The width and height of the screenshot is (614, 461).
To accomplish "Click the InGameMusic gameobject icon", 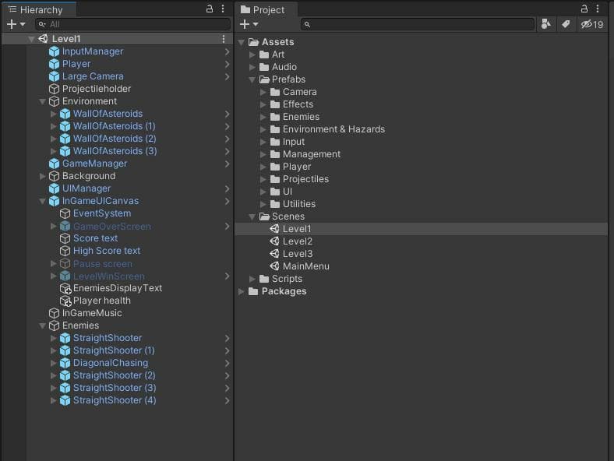I will (54, 314).
